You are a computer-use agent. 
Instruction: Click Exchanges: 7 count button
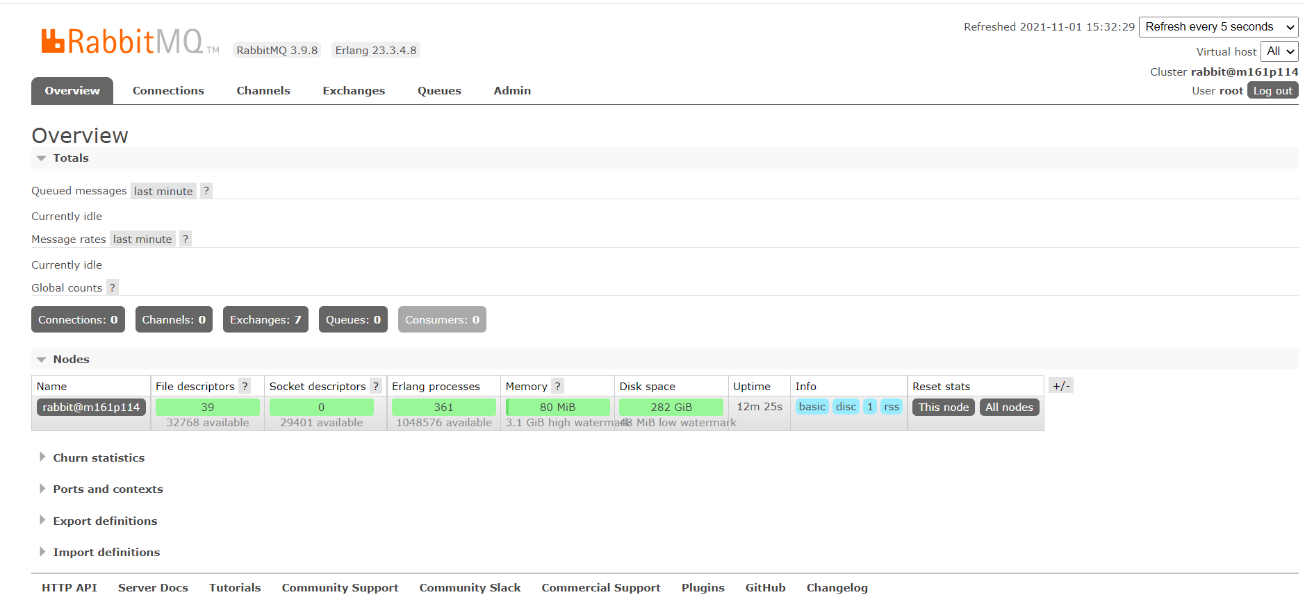click(265, 319)
